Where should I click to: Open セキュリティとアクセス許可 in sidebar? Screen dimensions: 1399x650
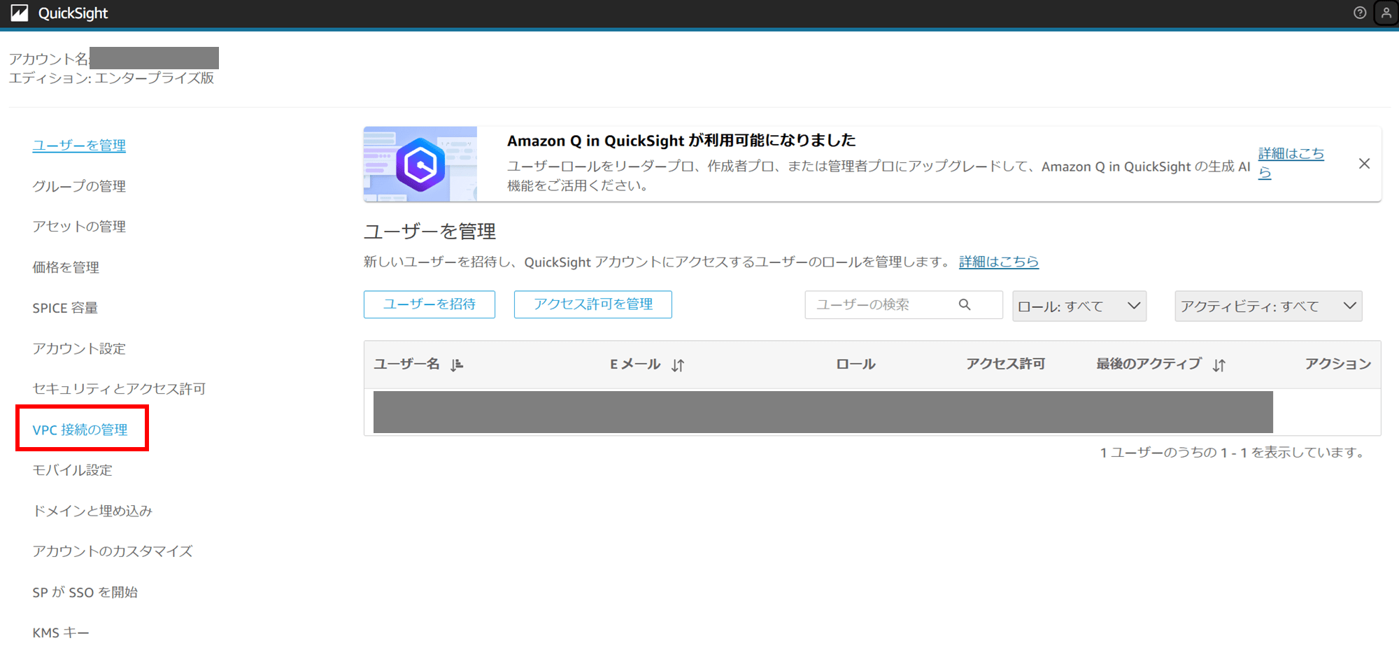[x=119, y=389]
